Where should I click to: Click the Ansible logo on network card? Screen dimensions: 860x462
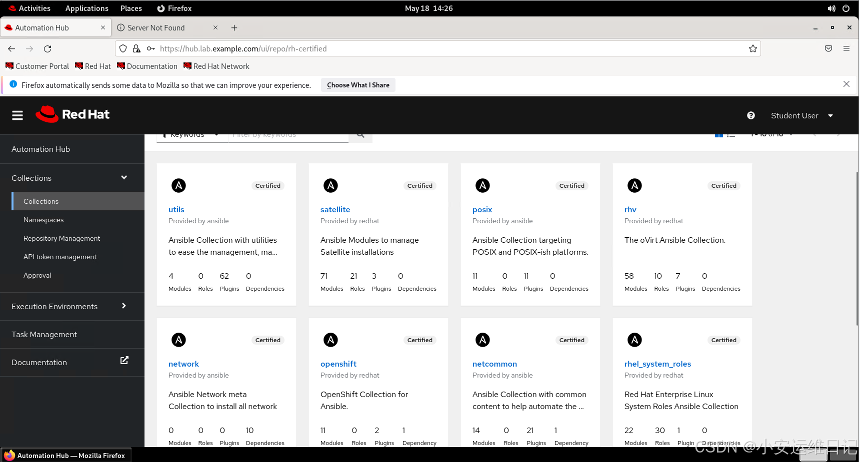178,340
